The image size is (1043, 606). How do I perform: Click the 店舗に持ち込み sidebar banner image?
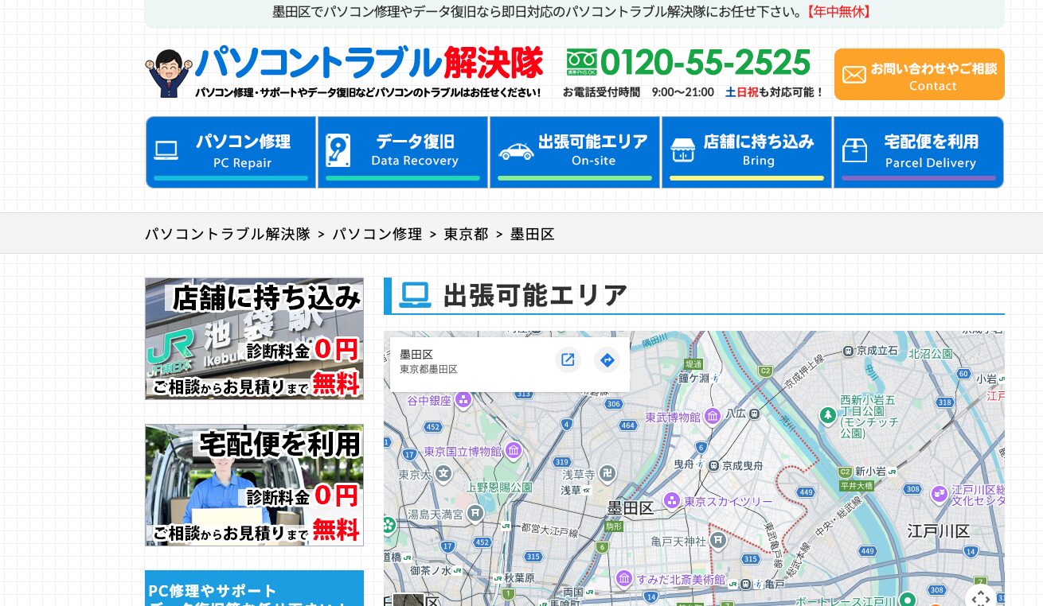pos(254,338)
